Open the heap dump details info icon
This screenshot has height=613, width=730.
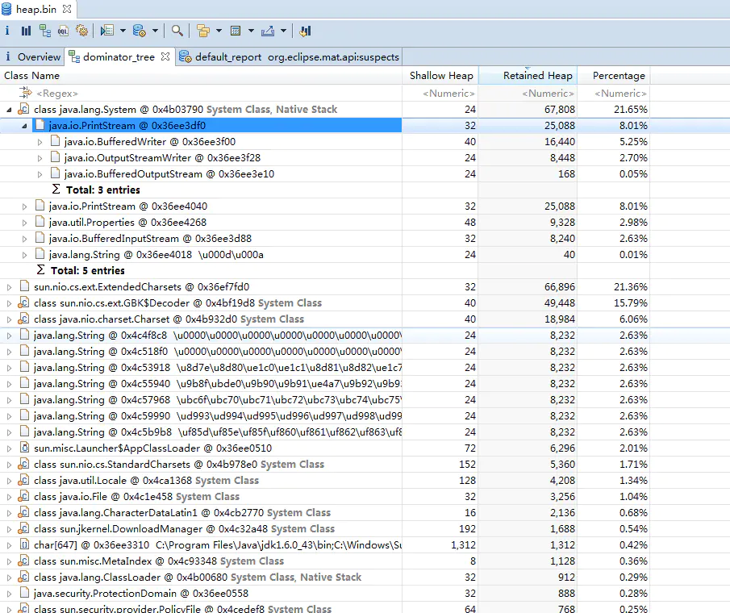(x=8, y=30)
